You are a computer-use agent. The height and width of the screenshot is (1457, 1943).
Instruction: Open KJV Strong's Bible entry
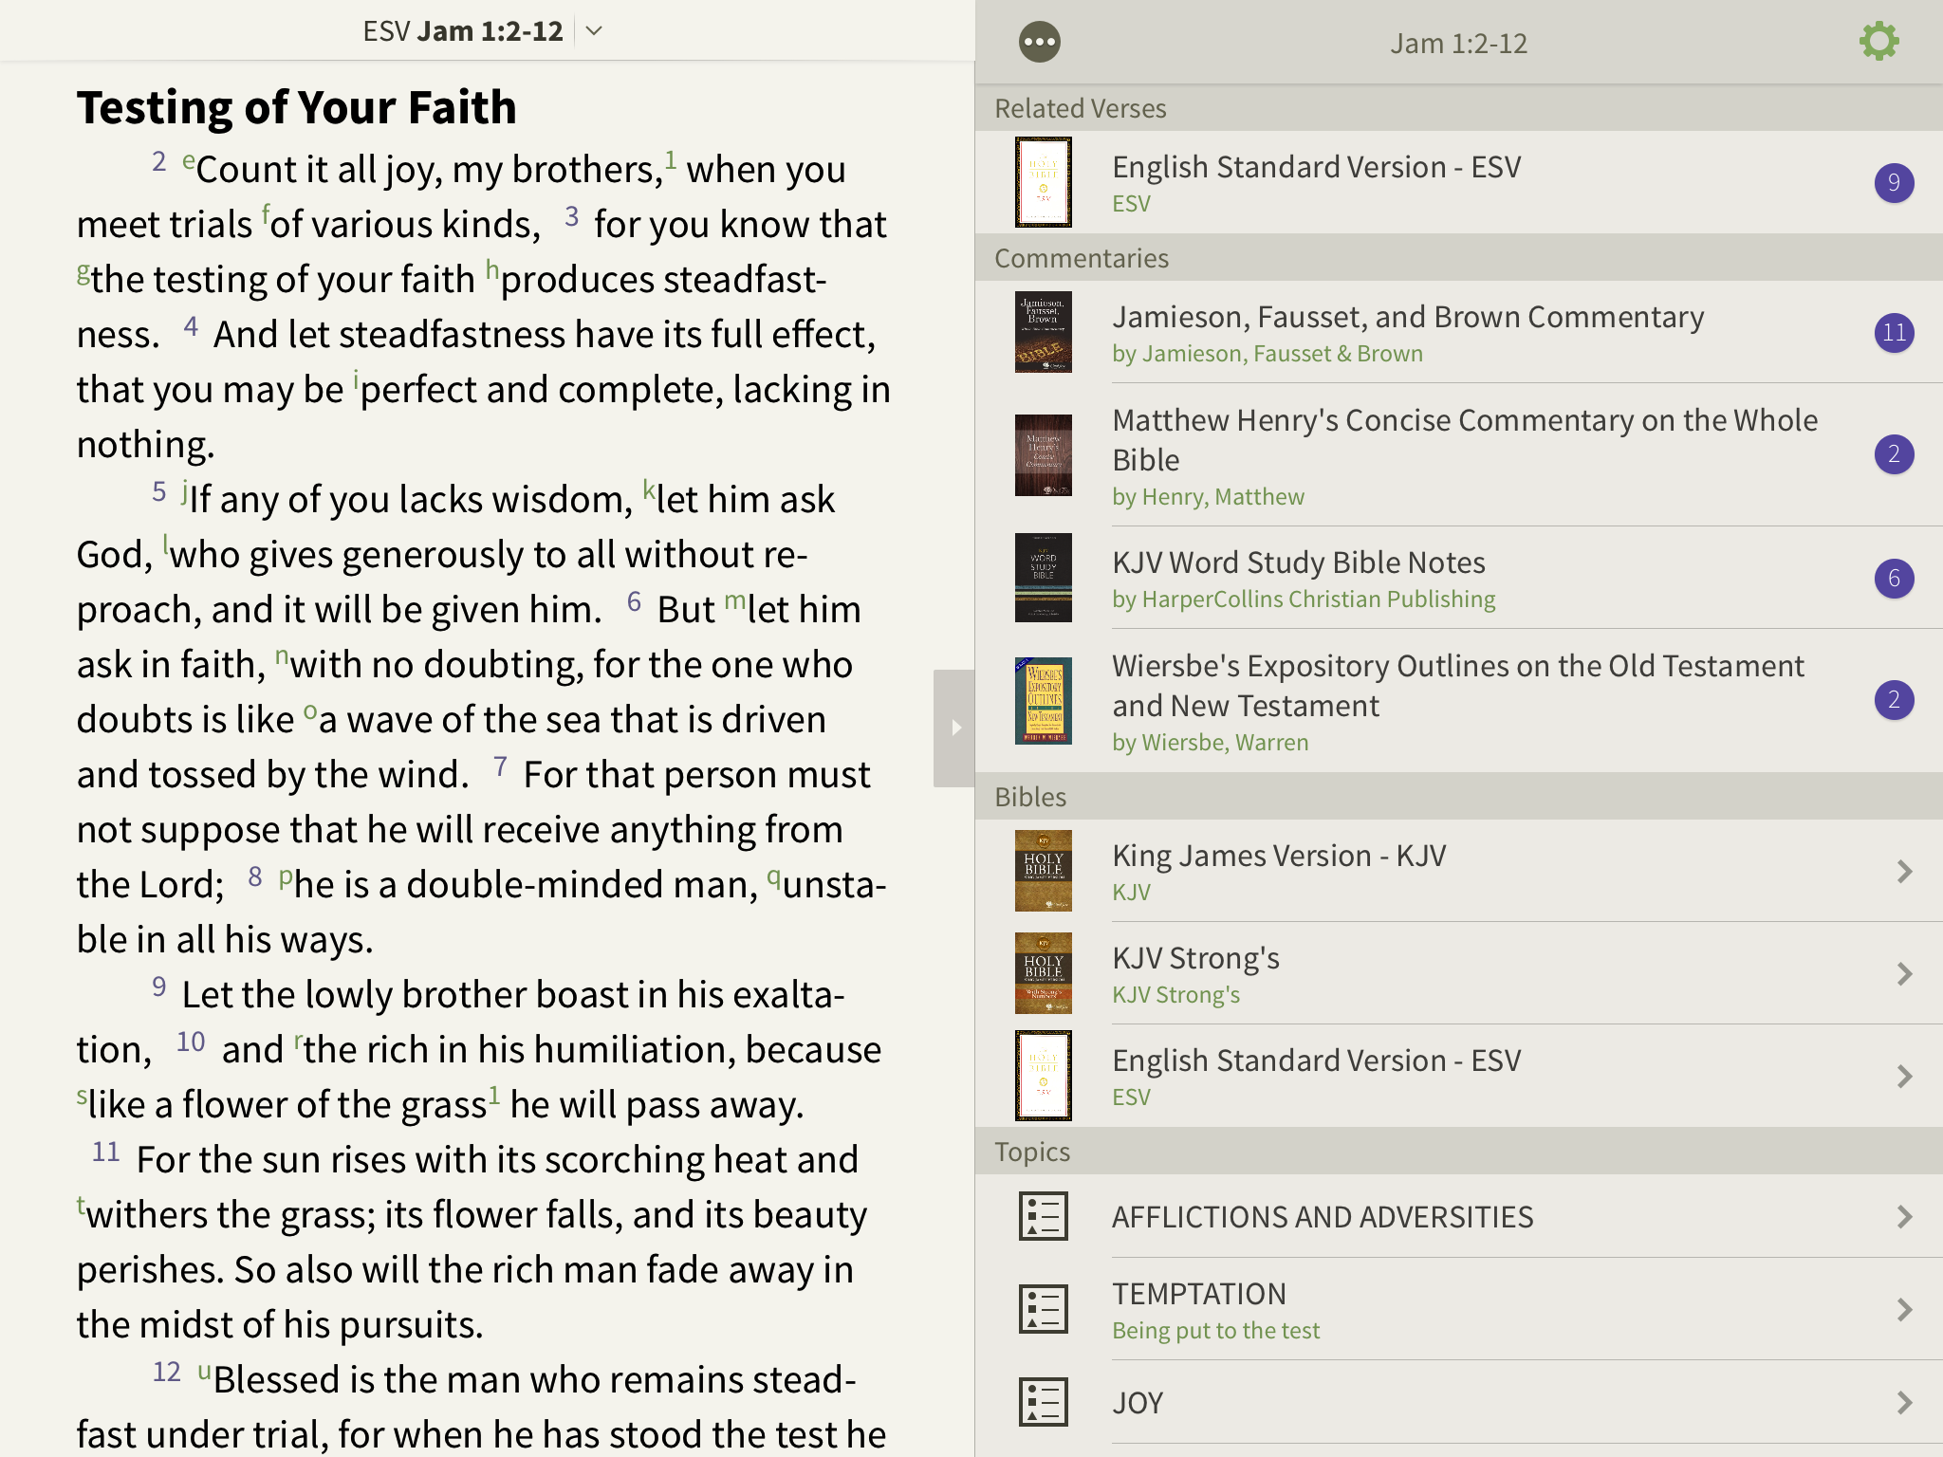pyautogui.click(x=1459, y=973)
